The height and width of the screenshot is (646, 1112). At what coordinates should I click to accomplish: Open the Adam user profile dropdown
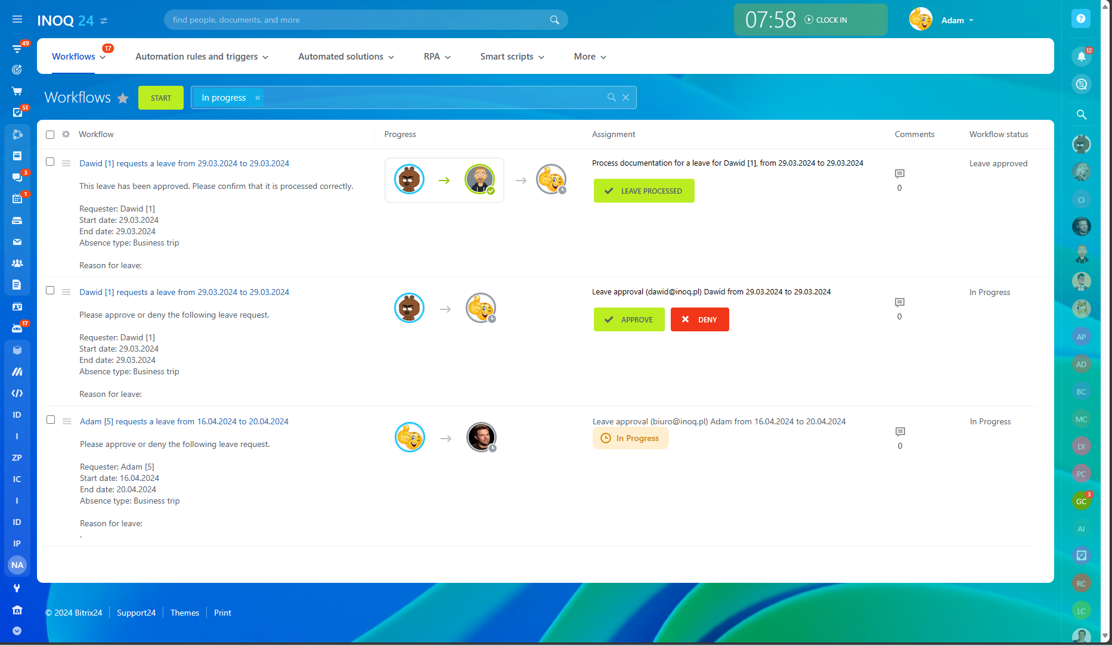[x=956, y=20]
